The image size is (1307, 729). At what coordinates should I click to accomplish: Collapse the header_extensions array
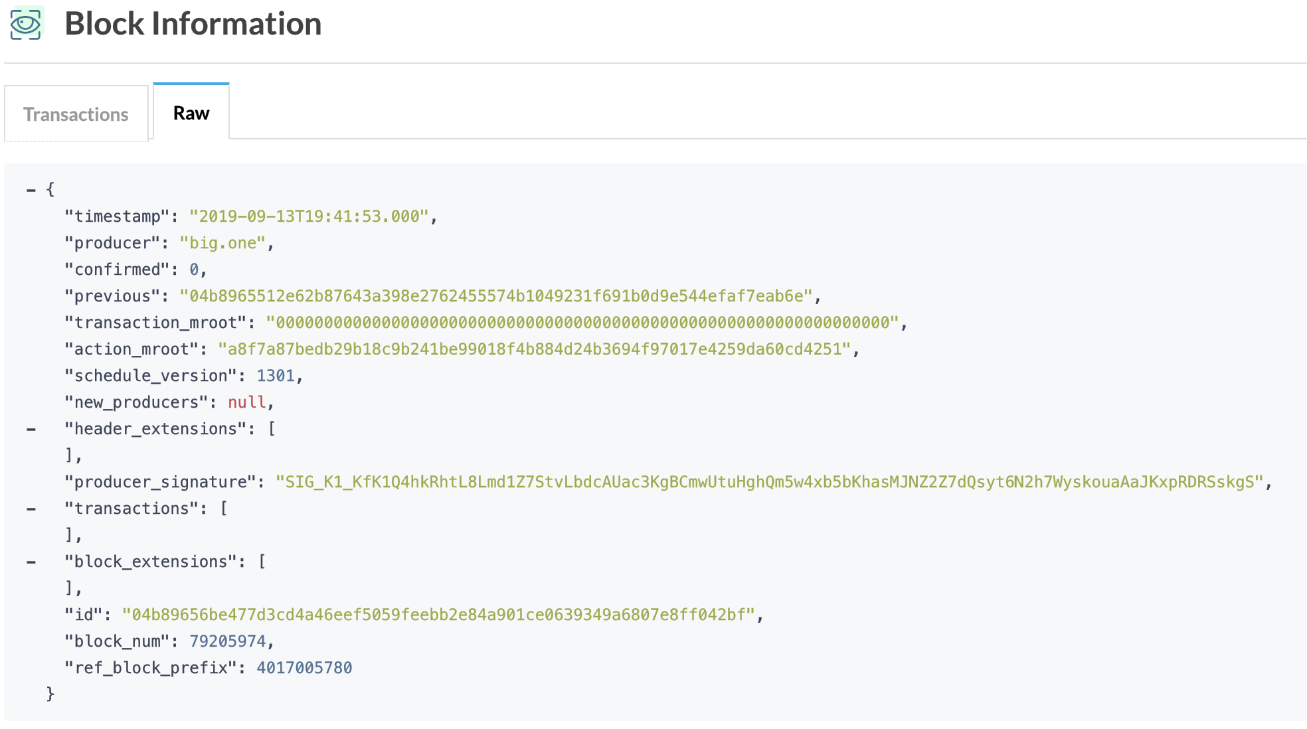click(31, 429)
